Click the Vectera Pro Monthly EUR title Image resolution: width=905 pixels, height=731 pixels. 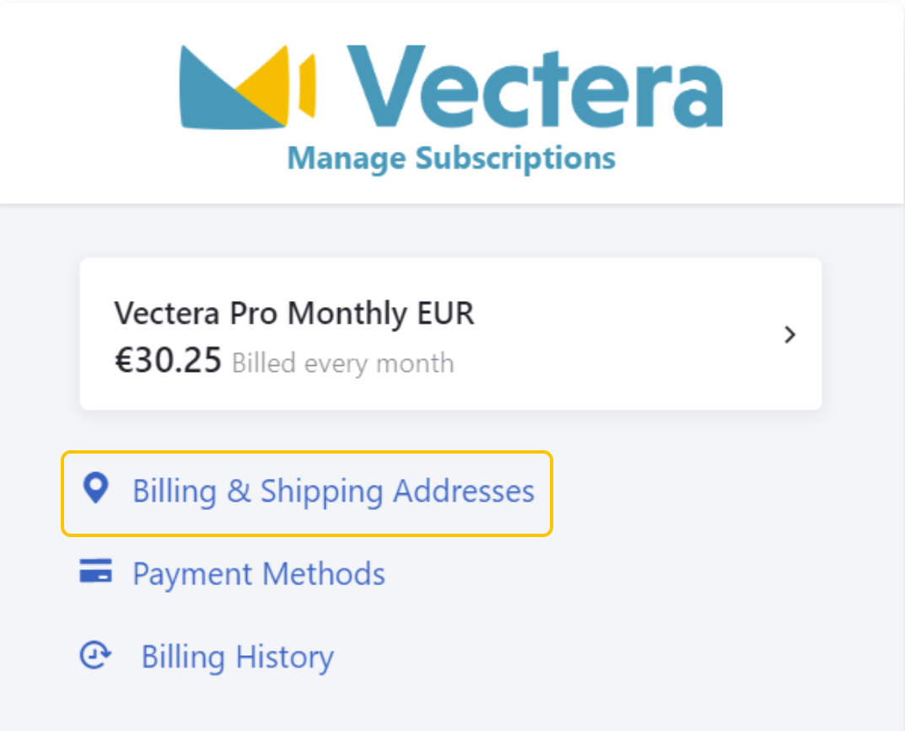click(x=294, y=314)
